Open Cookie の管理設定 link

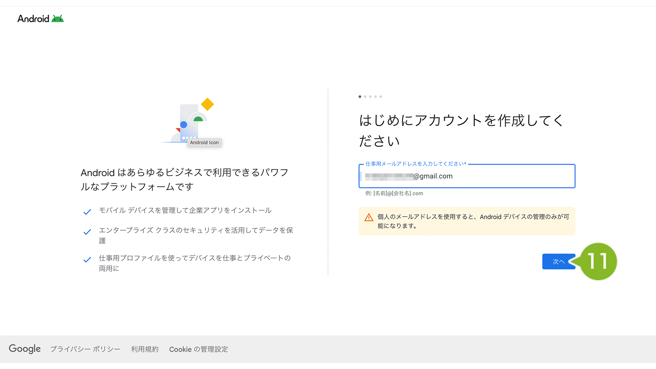tap(198, 349)
